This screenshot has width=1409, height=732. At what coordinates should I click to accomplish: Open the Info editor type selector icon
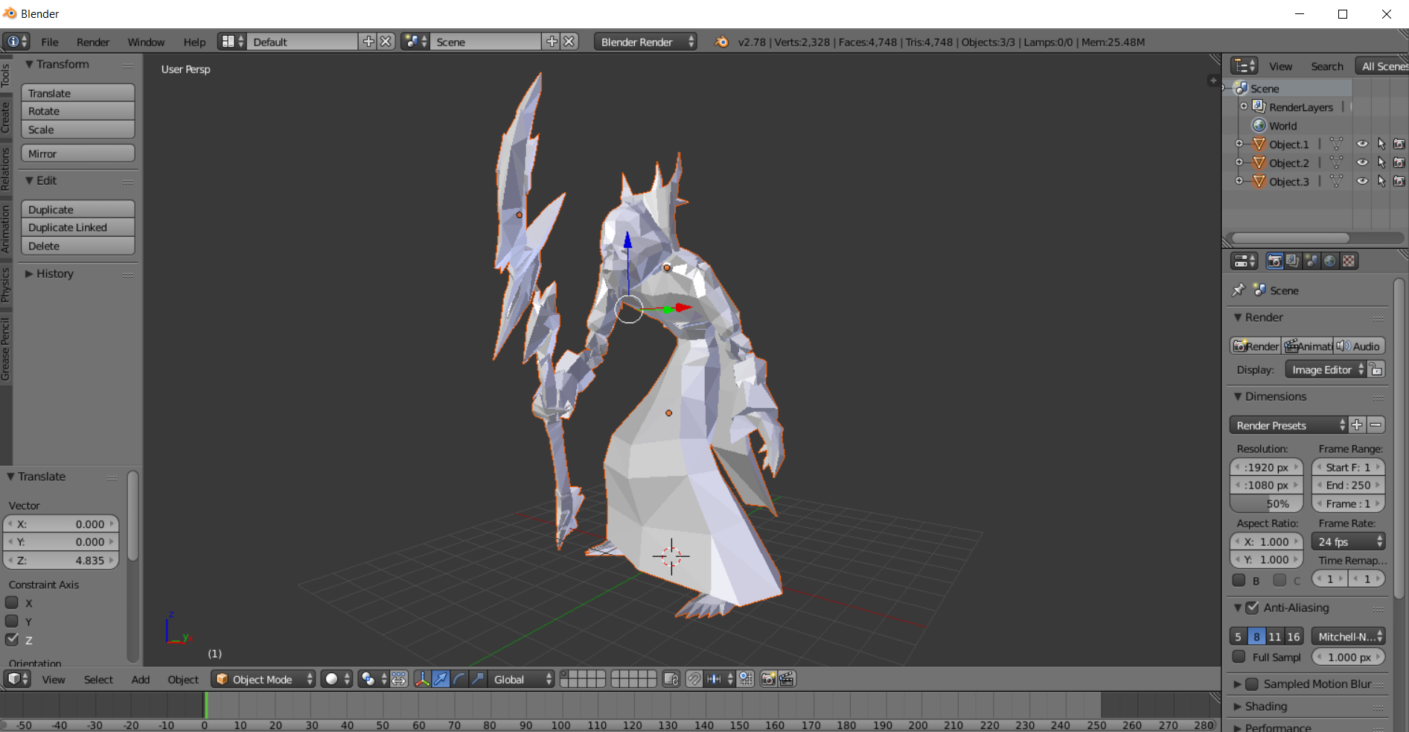point(16,42)
